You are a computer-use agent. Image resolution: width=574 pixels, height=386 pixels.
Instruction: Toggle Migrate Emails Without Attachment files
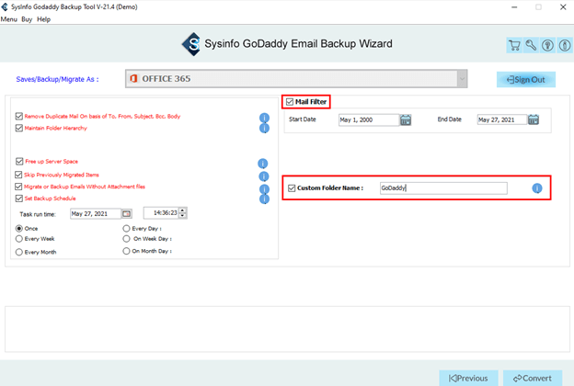[18, 187]
